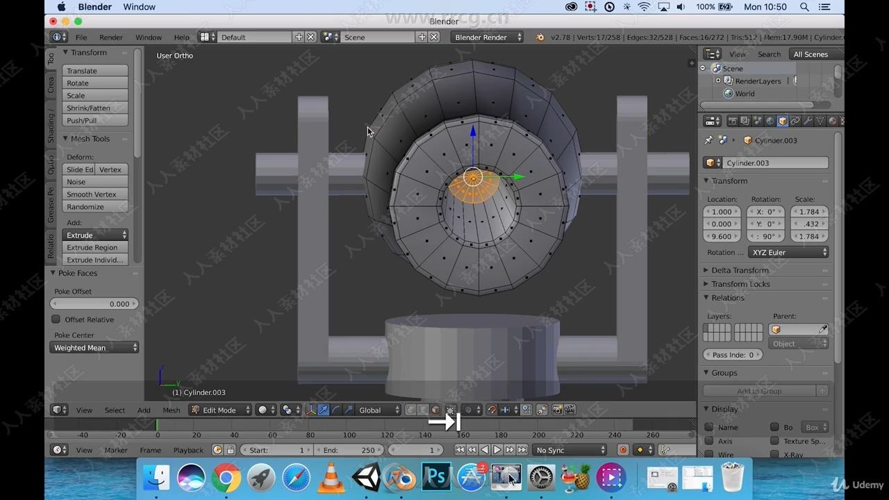Click the OpenGL render animation clapper icon

point(570,410)
